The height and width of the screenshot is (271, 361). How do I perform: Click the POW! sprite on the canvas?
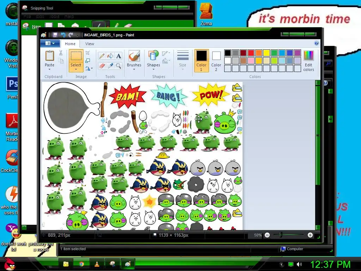click(210, 95)
